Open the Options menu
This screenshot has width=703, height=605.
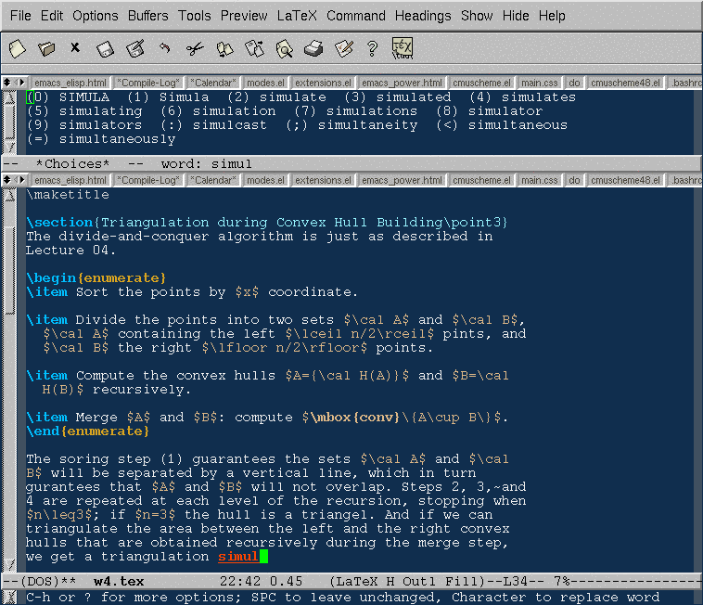click(96, 16)
